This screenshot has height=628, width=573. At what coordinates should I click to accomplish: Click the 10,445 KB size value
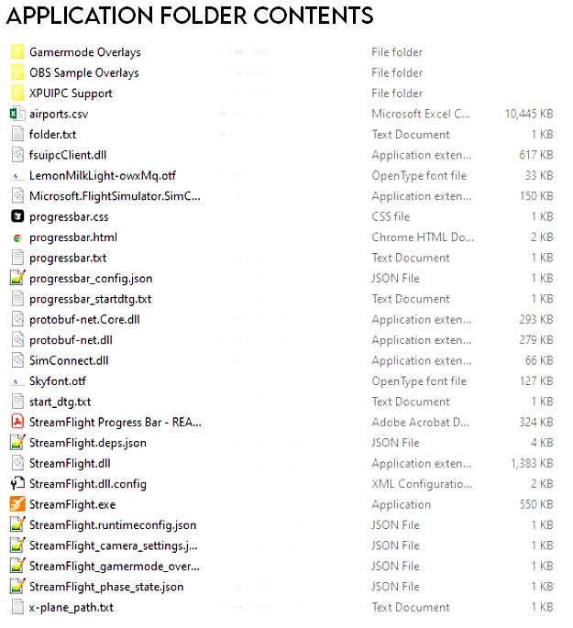(x=529, y=114)
